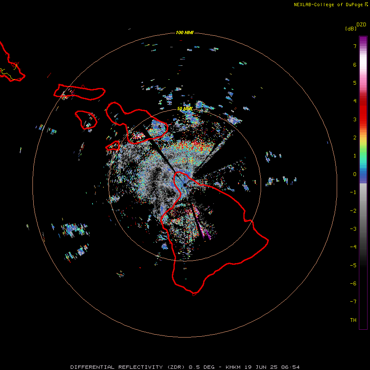This screenshot has height=370, width=370.
Task: Click the 6 value on color scale
Action: pyautogui.click(x=355, y=65)
